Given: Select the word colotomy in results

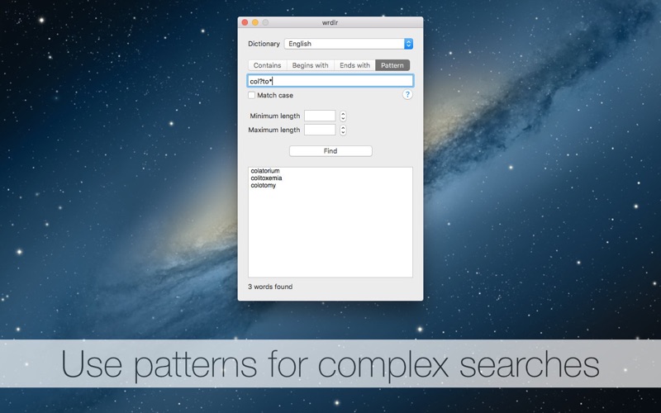Looking at the screenshot, I should (x=264, y=185).
